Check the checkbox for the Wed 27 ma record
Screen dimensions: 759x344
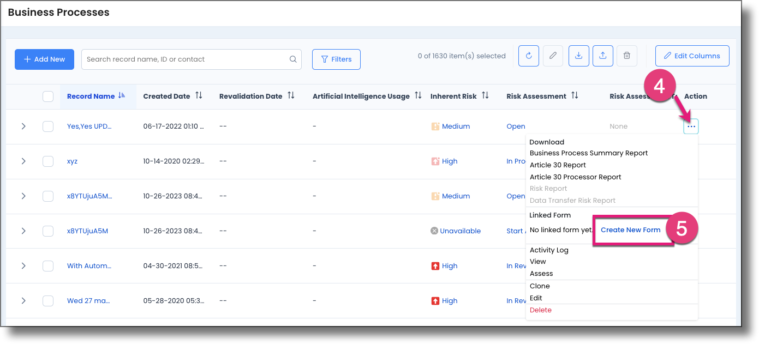48,300
